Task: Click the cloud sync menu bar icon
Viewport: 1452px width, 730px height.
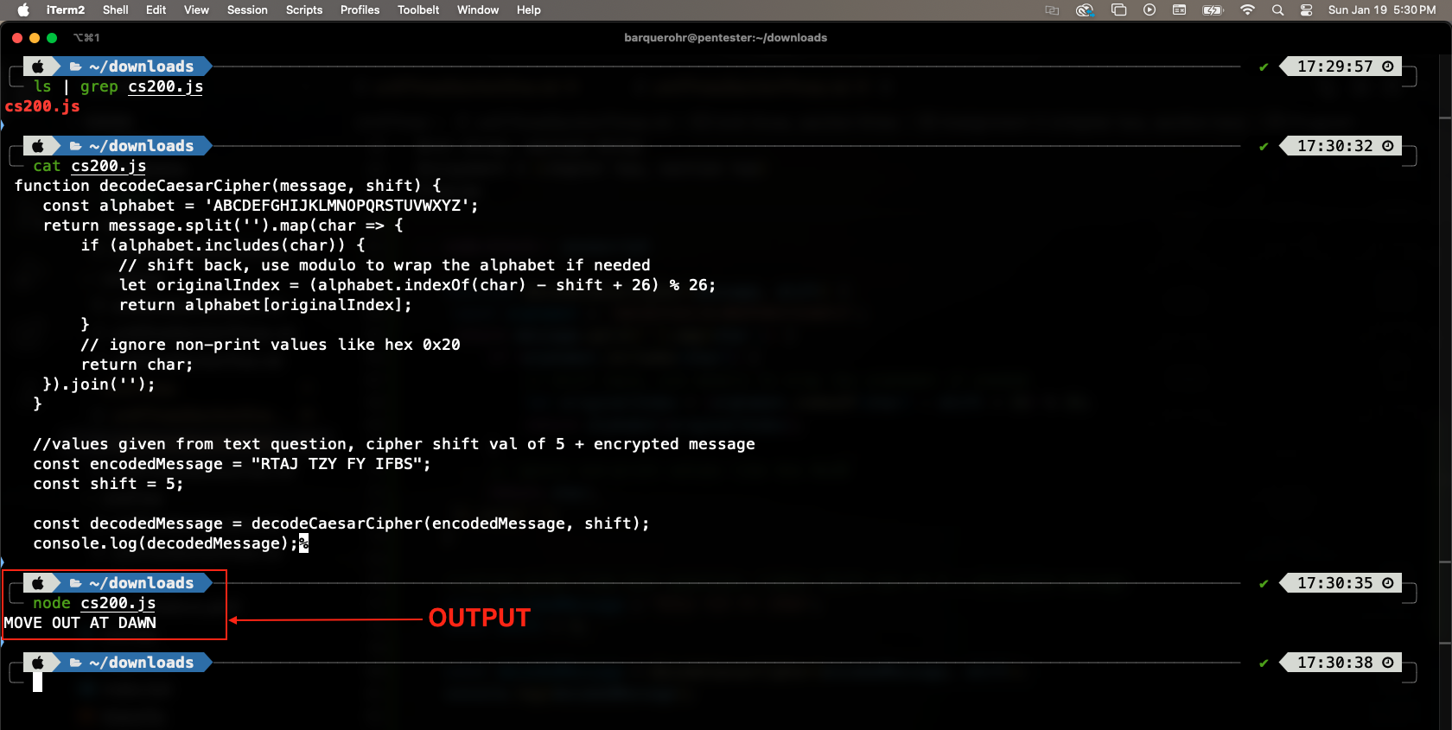Action: (1085, 10)
